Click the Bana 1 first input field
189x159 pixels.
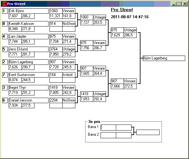pyautogui.click(x=108, y=127)
